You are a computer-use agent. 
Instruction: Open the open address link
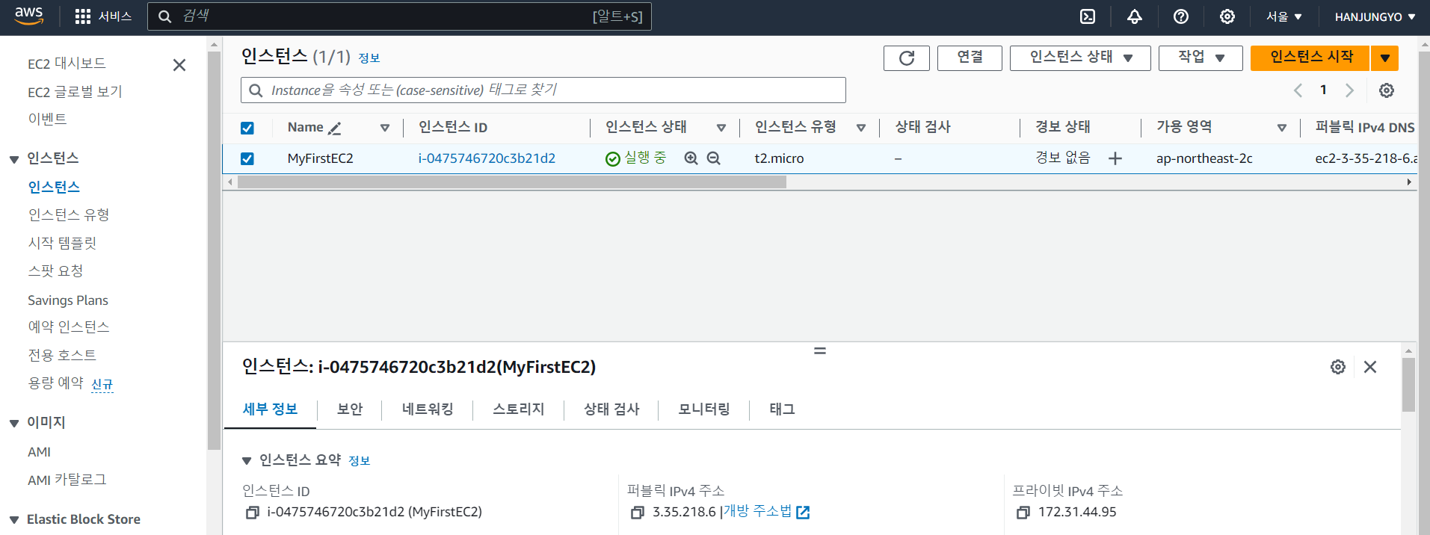pyautogui.click(x=757, y=512)
